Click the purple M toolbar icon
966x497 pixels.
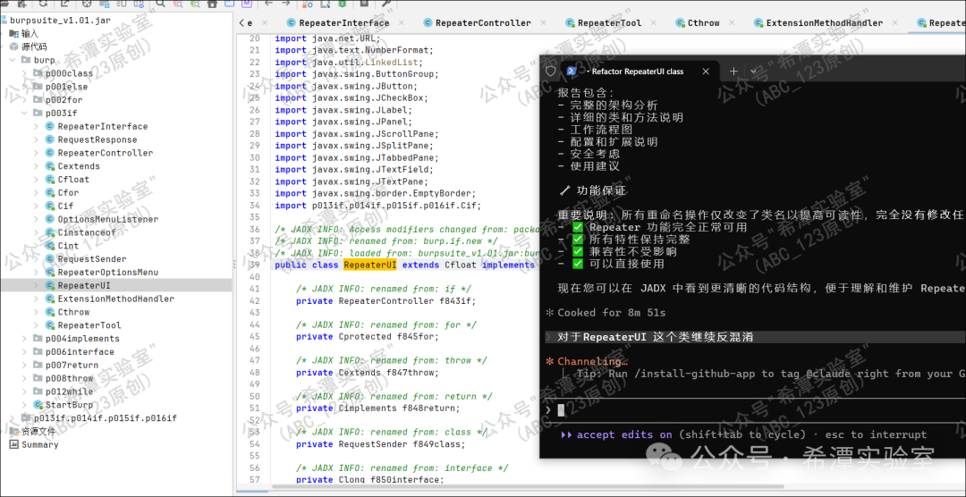tap(247, 3)
